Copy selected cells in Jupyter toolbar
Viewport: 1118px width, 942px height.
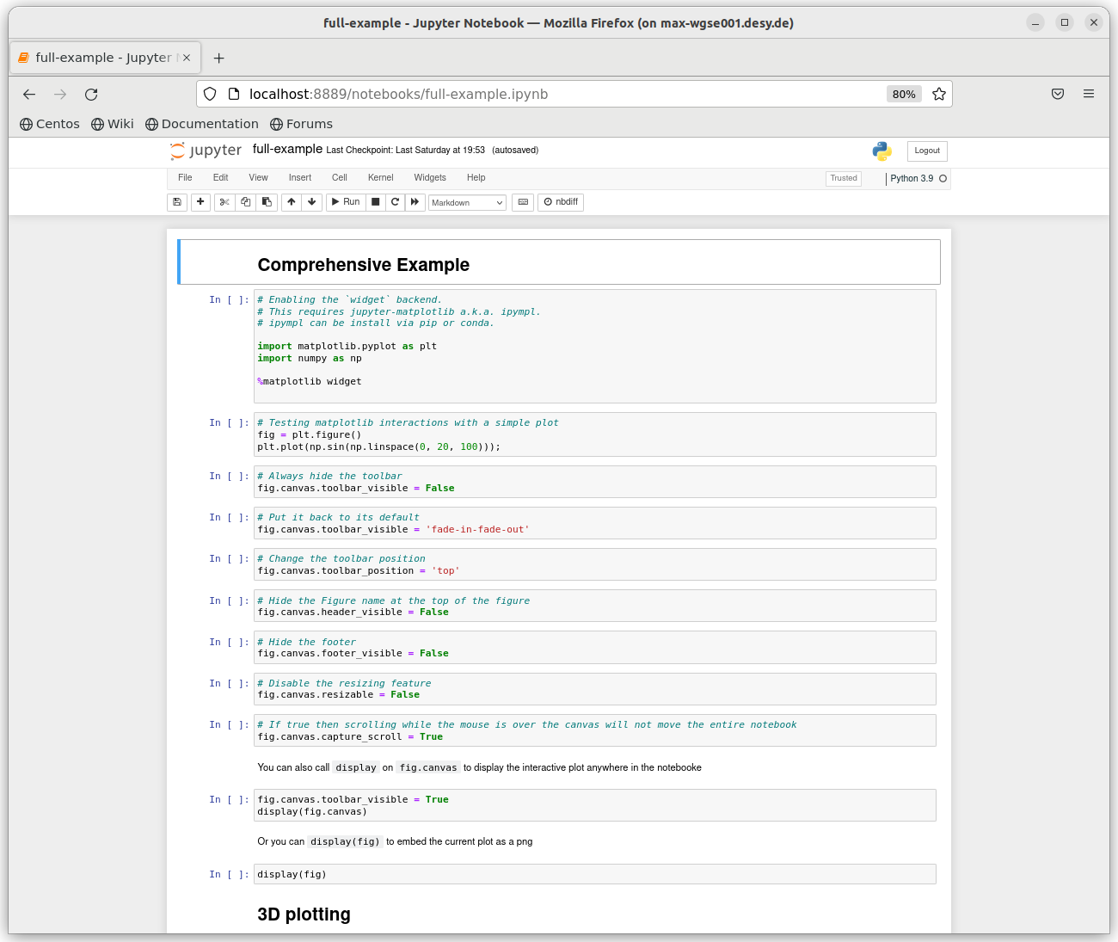click(246, 202)
